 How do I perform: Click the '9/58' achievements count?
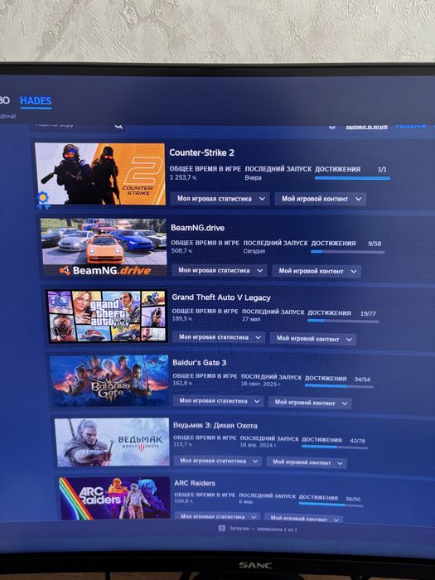click(x=375, y=244)
